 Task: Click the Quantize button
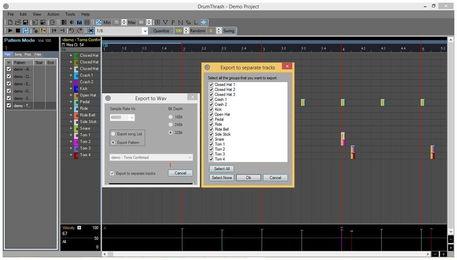coord(161,31)
